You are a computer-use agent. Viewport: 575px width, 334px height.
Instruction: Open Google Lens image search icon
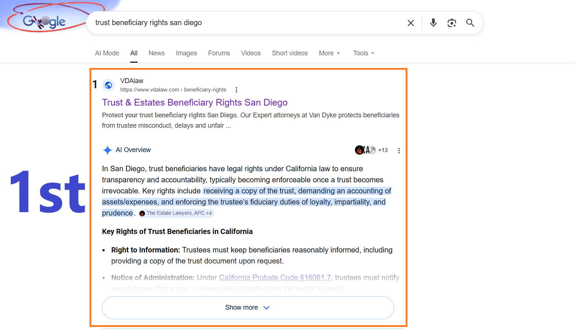[x=451, y=23]
